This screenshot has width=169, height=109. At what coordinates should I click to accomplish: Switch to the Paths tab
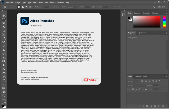tap(145, 76)
